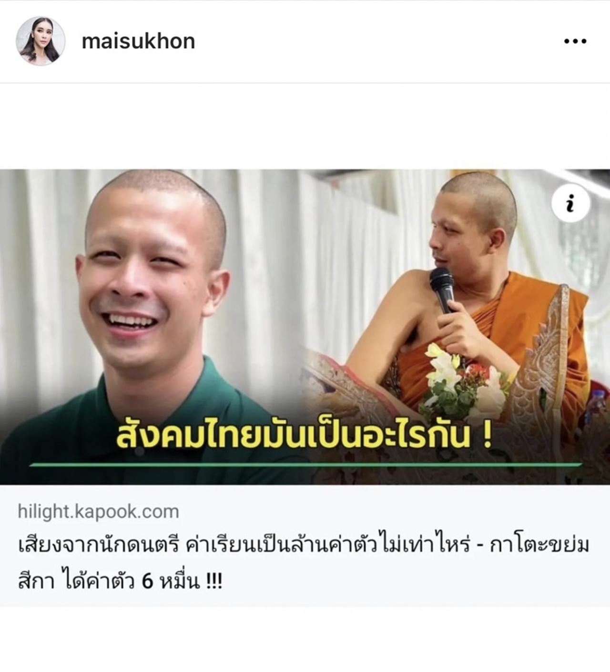Open the three-dot more options menu
This screenshot has height=672, width=610.
coord(575,41)
